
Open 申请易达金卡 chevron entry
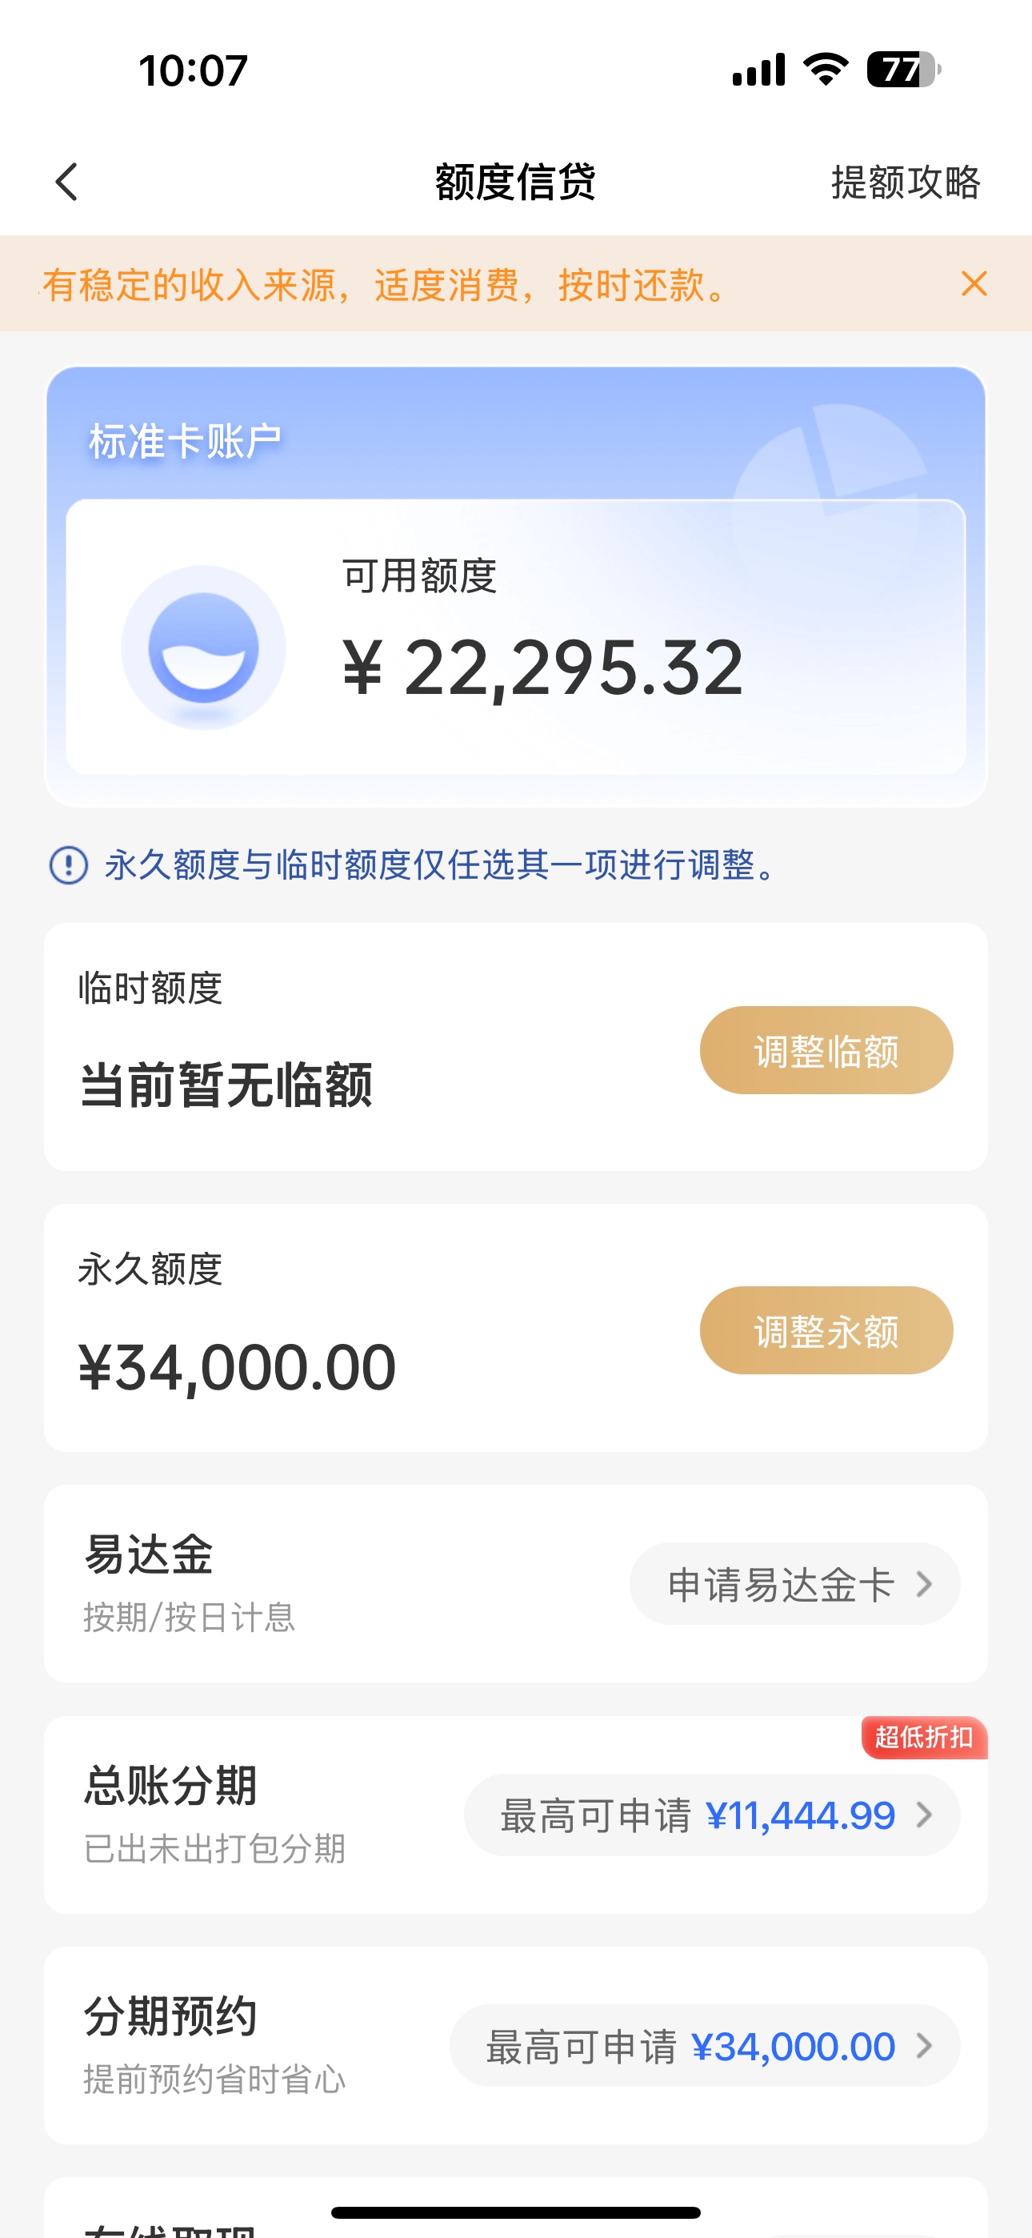[x=795, y=1584]
